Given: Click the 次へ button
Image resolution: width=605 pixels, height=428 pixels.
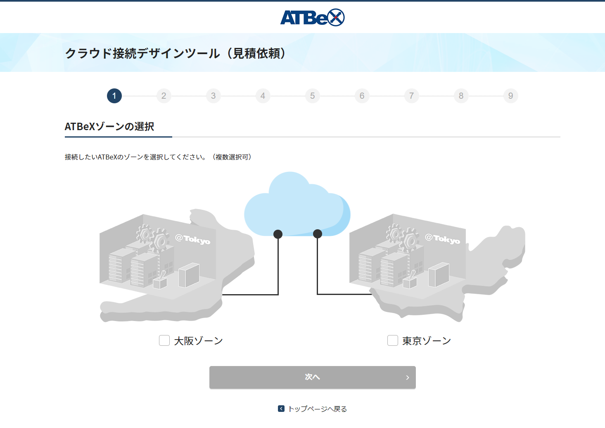Looking at the screenshot, I should pyautogui.click(x=313, y=377).
